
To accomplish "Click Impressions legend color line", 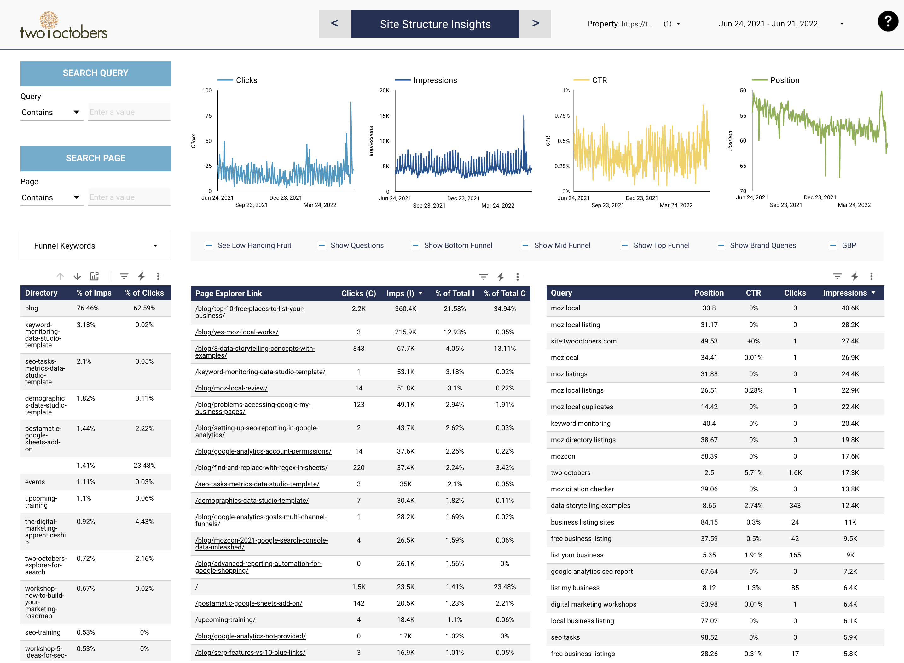I will [x=403, y=80].
